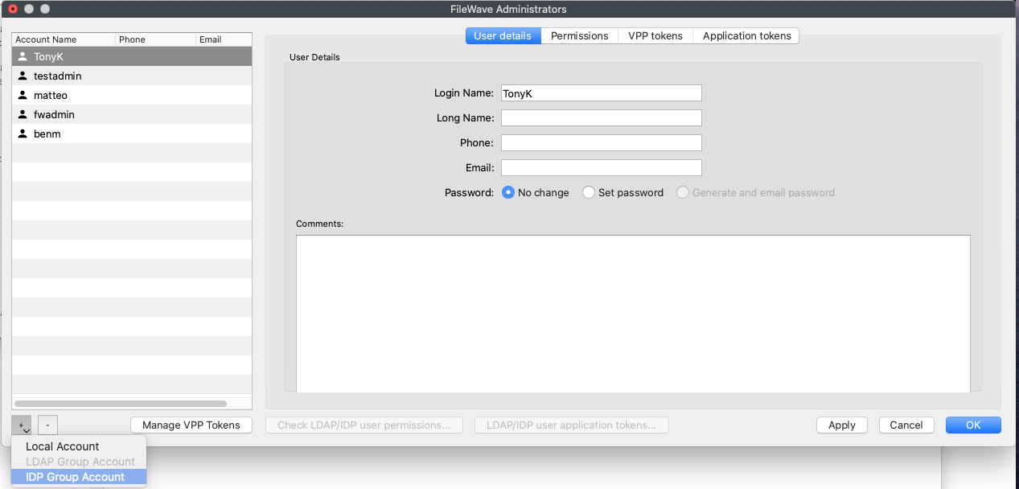Cancel the administrators dialog
This screenshot has width=1019, height=489.
click(906, 425)
